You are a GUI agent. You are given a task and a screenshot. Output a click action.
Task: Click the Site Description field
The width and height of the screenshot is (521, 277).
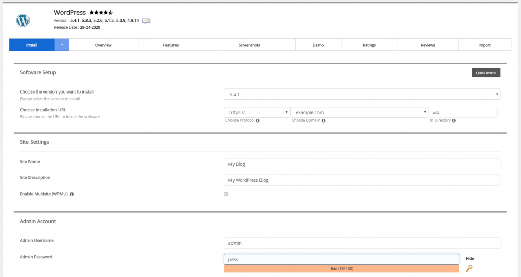click(362, 180)
